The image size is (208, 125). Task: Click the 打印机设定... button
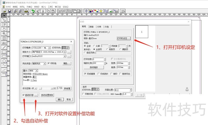pos(124,38)
